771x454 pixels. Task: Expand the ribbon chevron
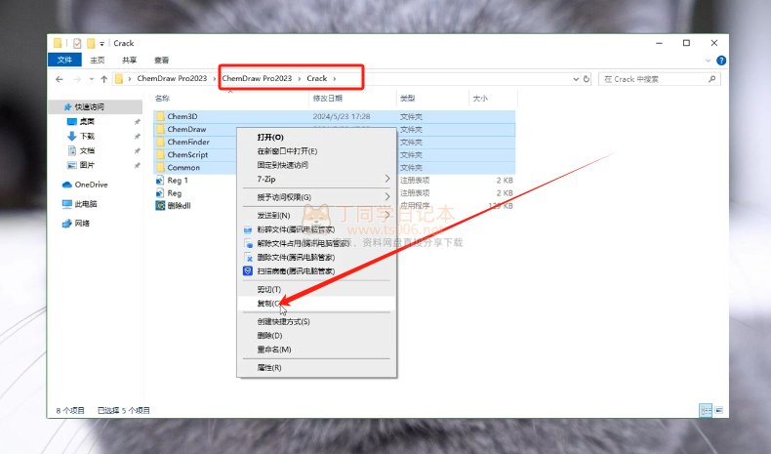(x=709, y=61)
